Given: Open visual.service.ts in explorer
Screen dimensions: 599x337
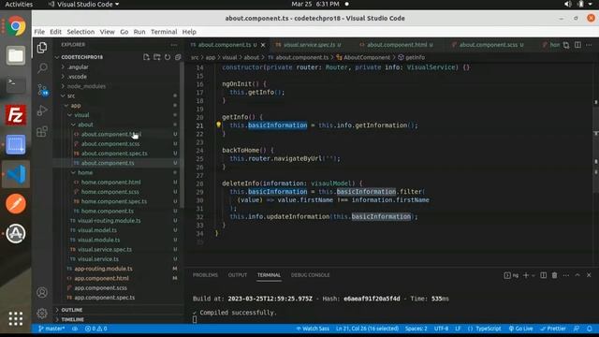Looking at the screenshot, I should [x=98, y=258].
